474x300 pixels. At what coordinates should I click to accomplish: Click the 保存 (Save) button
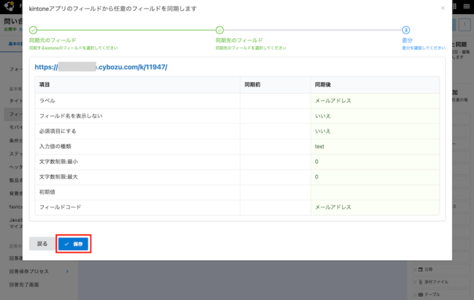(x=74, y=244)
